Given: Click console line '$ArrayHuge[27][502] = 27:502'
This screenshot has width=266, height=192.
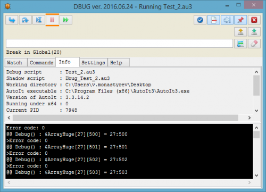Looking at the screenshot, I should pyautogui.click(x=86, y=160).
